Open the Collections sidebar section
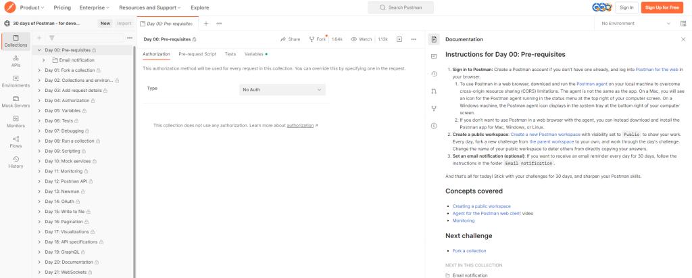This screenshot has width=692, height=278. (x=16, y=41)
